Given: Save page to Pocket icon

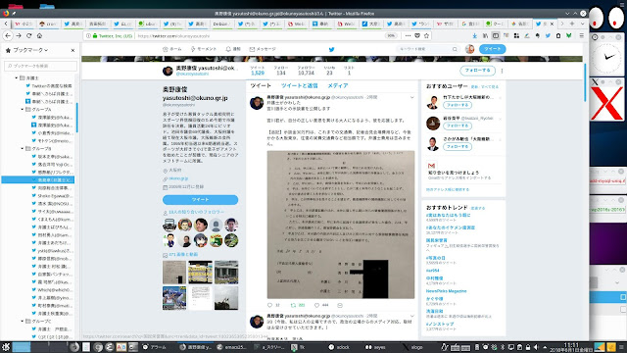Looking at the screenshot, I should [417, 35].
